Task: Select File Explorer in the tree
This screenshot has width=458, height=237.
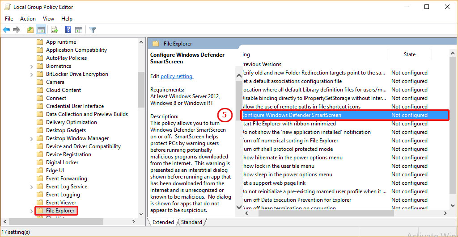Action: (x=60, y=211)
